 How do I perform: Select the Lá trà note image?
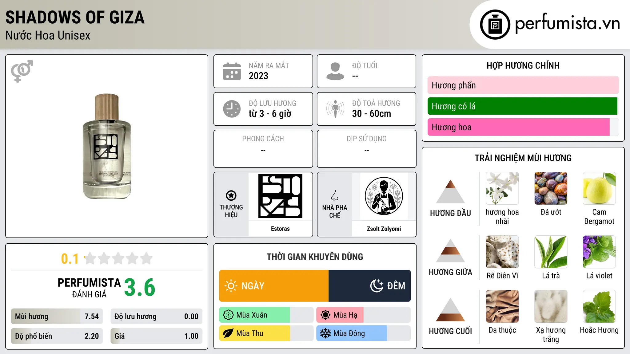click(x=551, y=252)
